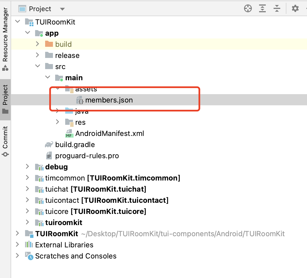The width and height of the screenshot is (307, 278).
Task: Expand the release folder chevron
Action: [x=38, y=55]
